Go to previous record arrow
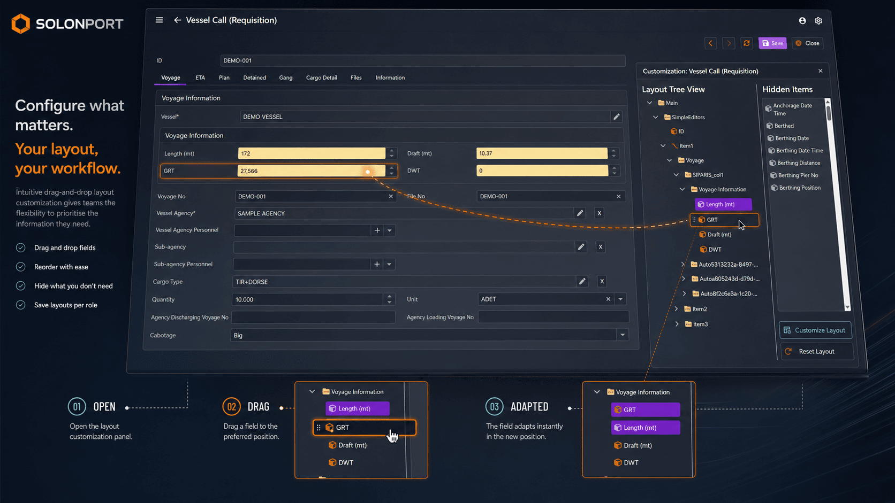This screenshot has height=503, width=895. (710, 43)
